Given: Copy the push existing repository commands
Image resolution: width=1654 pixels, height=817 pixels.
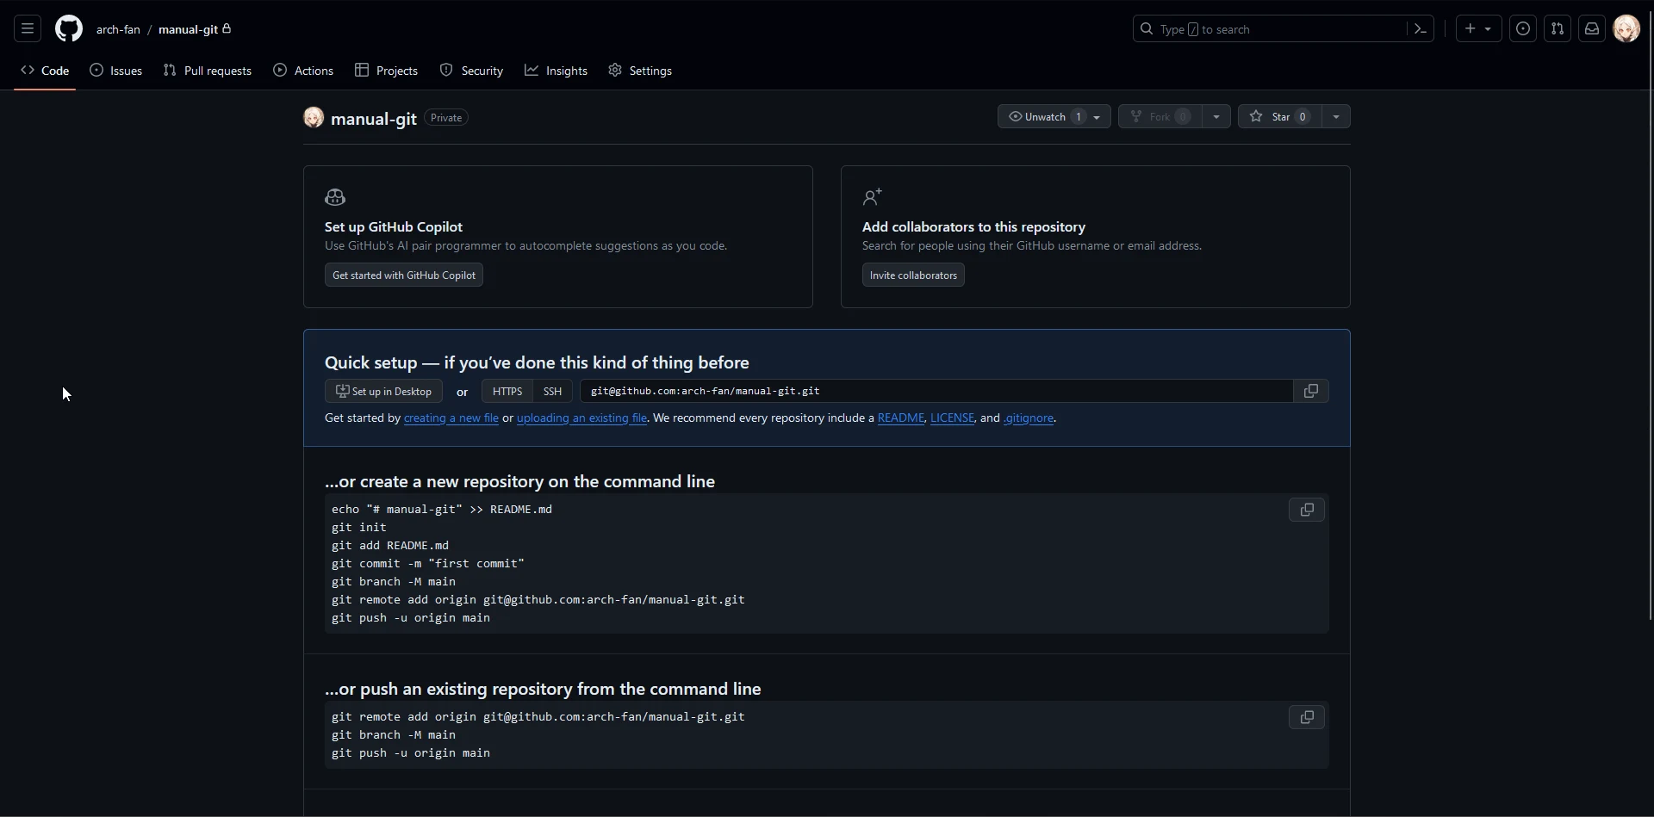Looking at the screenshot, I should point(1307,717).
